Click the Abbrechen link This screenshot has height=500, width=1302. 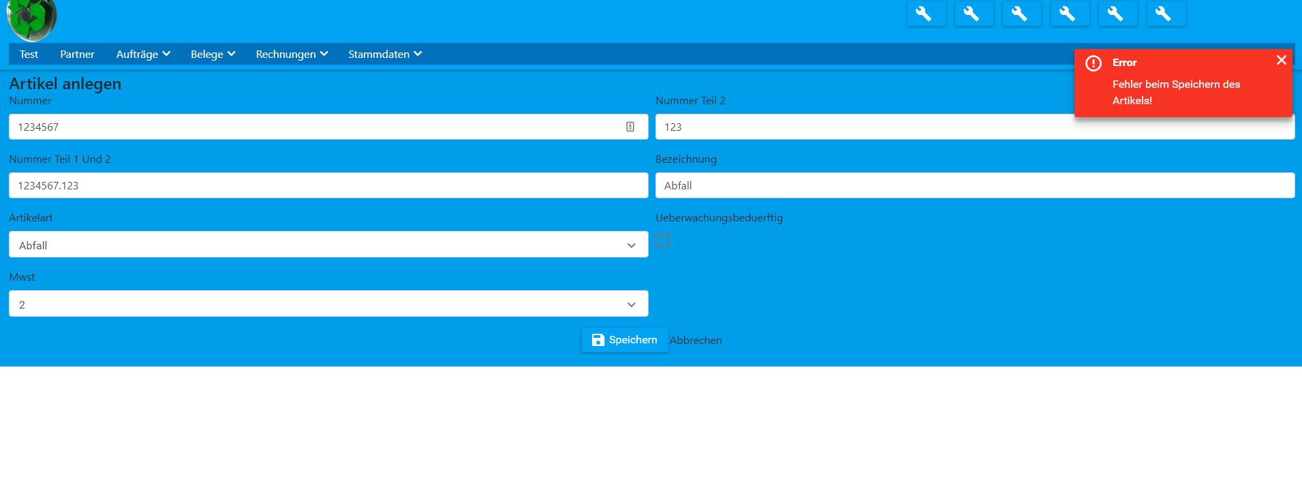tap(696, 341)
